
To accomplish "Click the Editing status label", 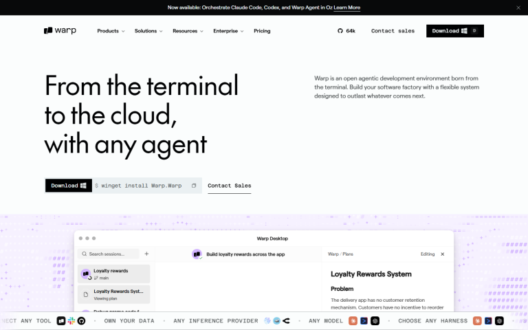I will (x=428, y=254).
